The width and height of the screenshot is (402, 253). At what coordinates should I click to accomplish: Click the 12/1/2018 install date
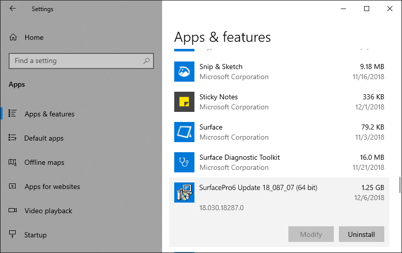pos(370,107)
